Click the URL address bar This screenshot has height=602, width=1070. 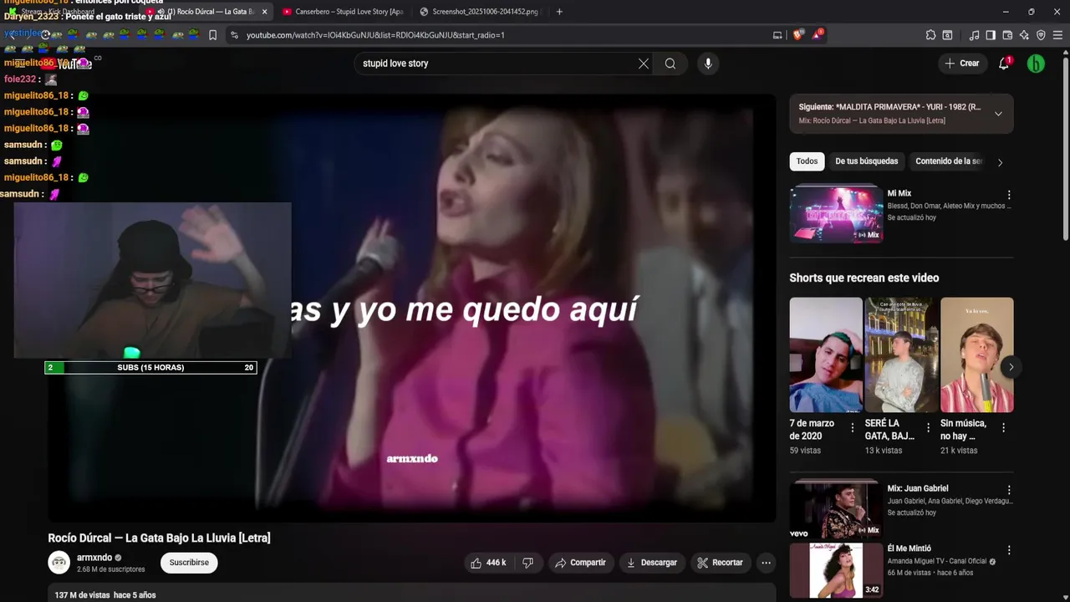502,35
